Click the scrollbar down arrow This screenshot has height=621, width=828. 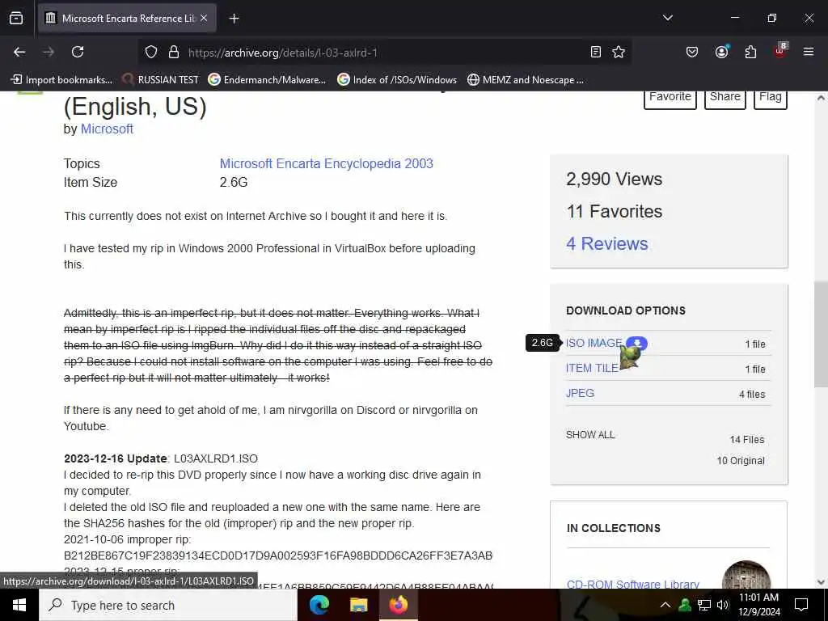coord(820,582)
